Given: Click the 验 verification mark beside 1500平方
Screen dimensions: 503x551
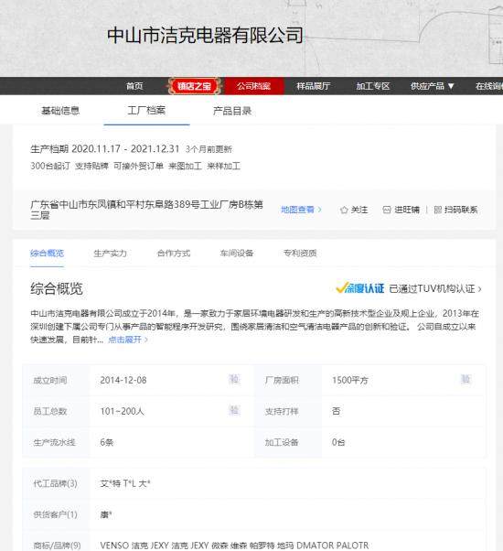Looking at the screenshot, I should point(466,379).
